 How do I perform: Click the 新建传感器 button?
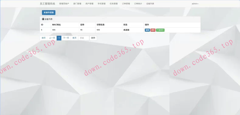click(49, 12)
